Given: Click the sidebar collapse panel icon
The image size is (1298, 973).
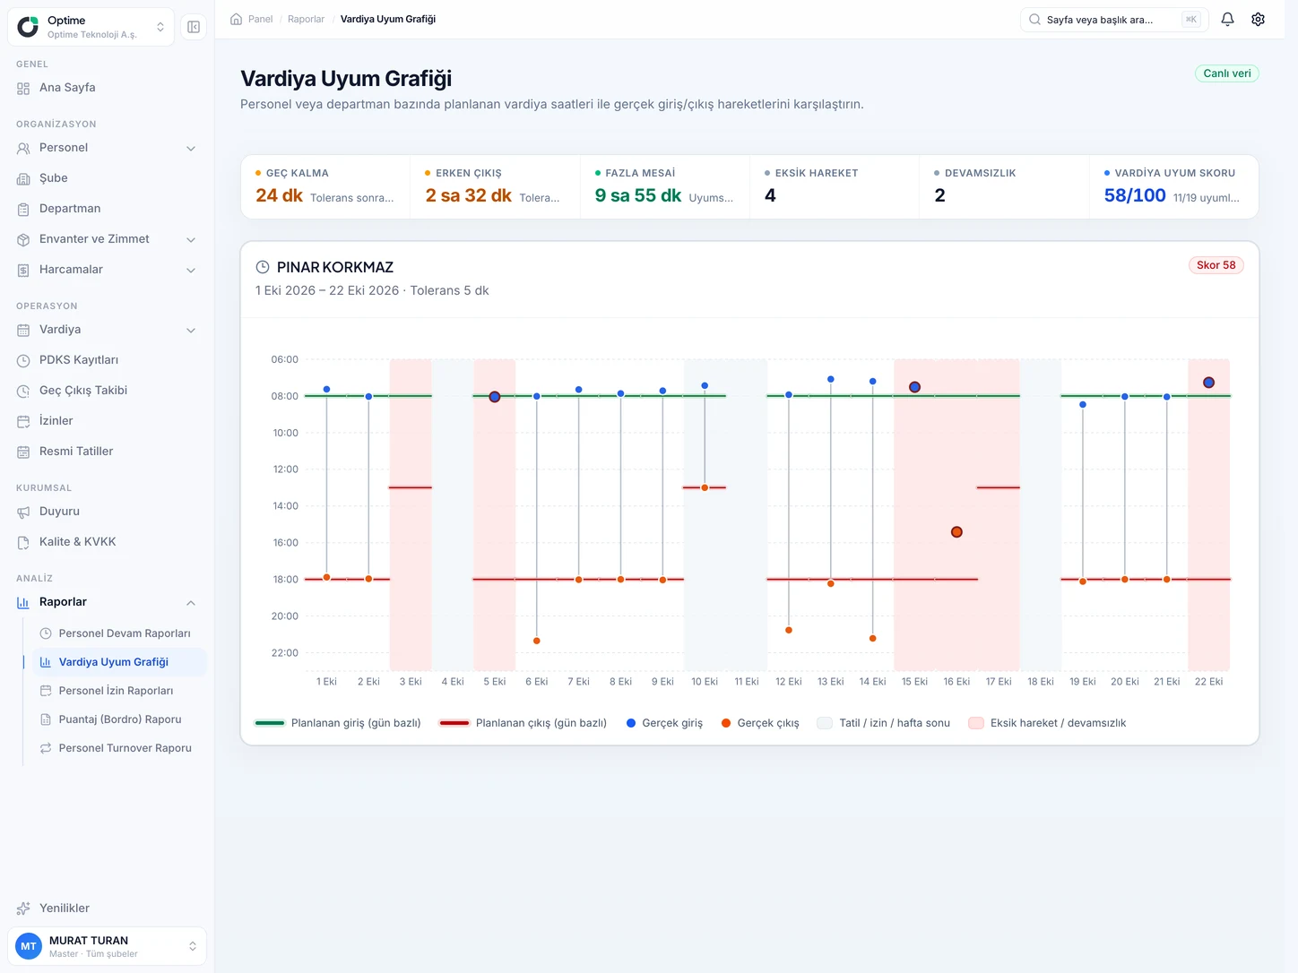Looking at the screenshot, I should [x=194, y=27].
